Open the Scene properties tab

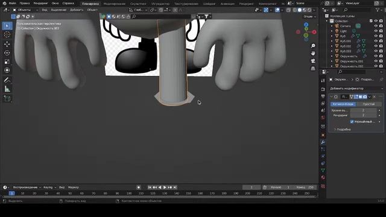[323, 110]
